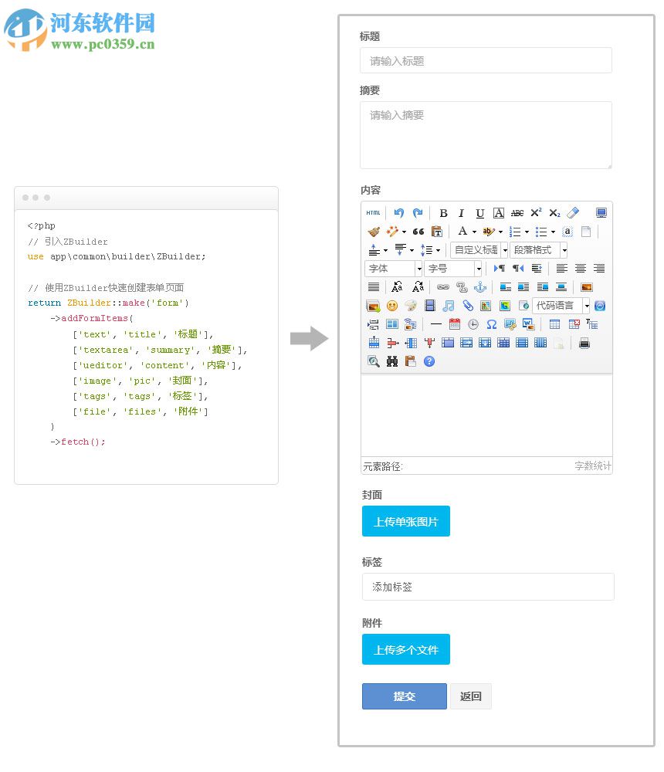Screen dimensions: 664x772
Task: Open editor help via the question mark icon
Action: click(429, 361)
